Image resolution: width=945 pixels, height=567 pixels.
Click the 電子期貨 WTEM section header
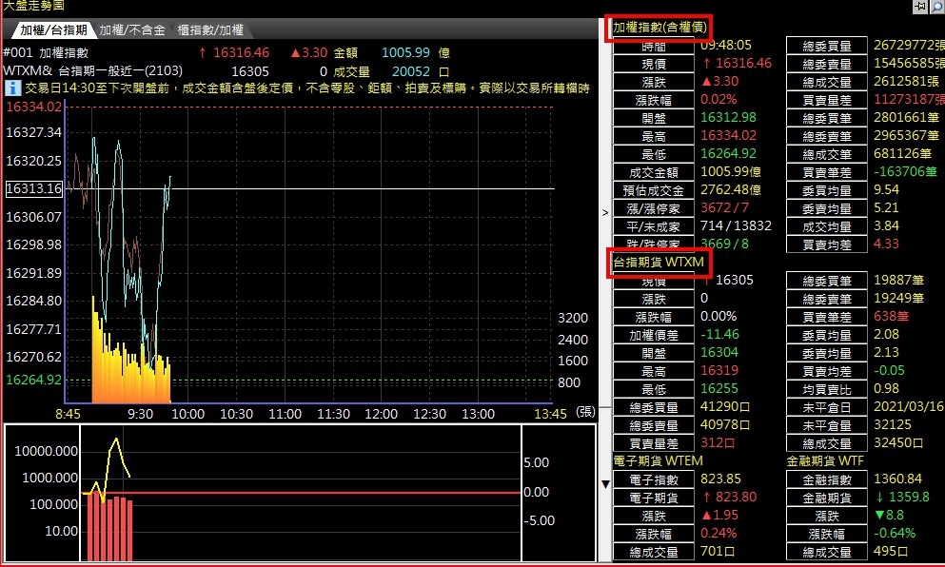click(x=659, y=461)
